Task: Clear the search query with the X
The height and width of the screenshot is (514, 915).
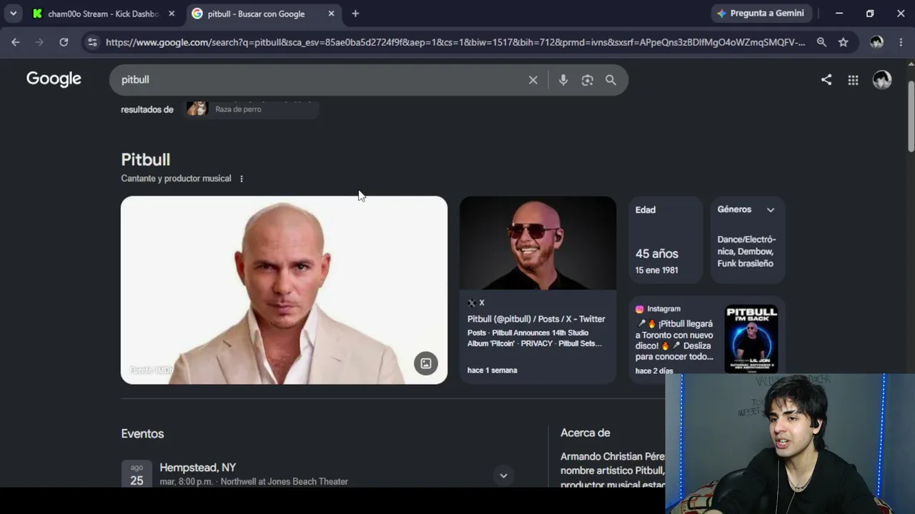Action: pyautogui.click(x=533, y=80)
